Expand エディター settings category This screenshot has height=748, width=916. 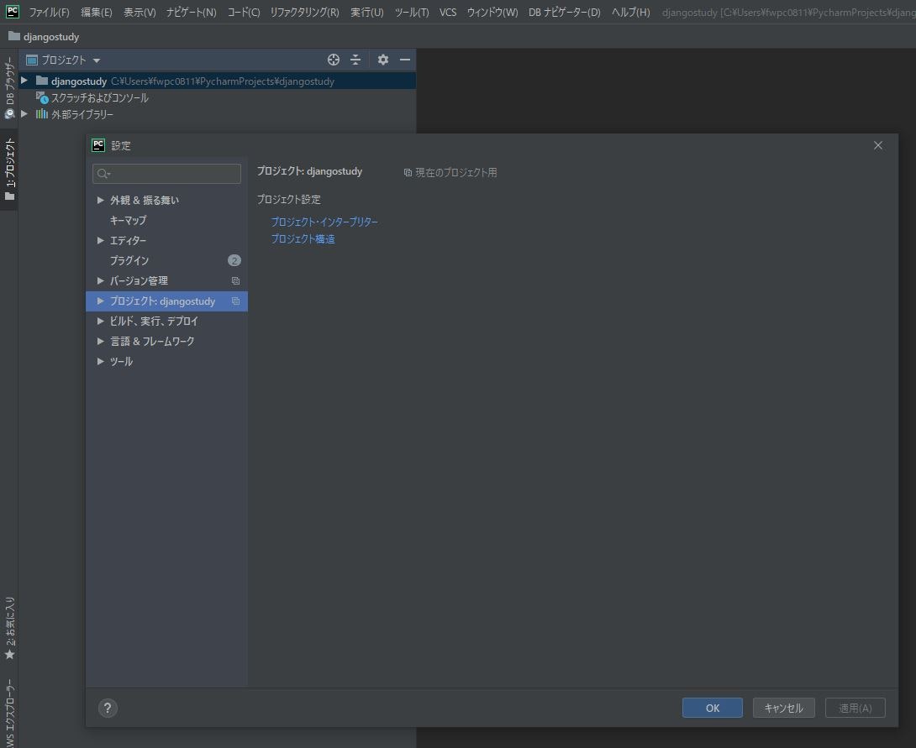(x=101, y=240)
